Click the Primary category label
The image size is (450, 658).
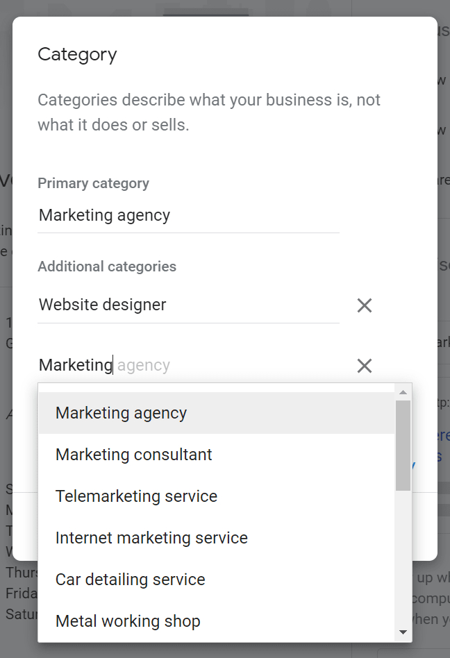point(93,183)
